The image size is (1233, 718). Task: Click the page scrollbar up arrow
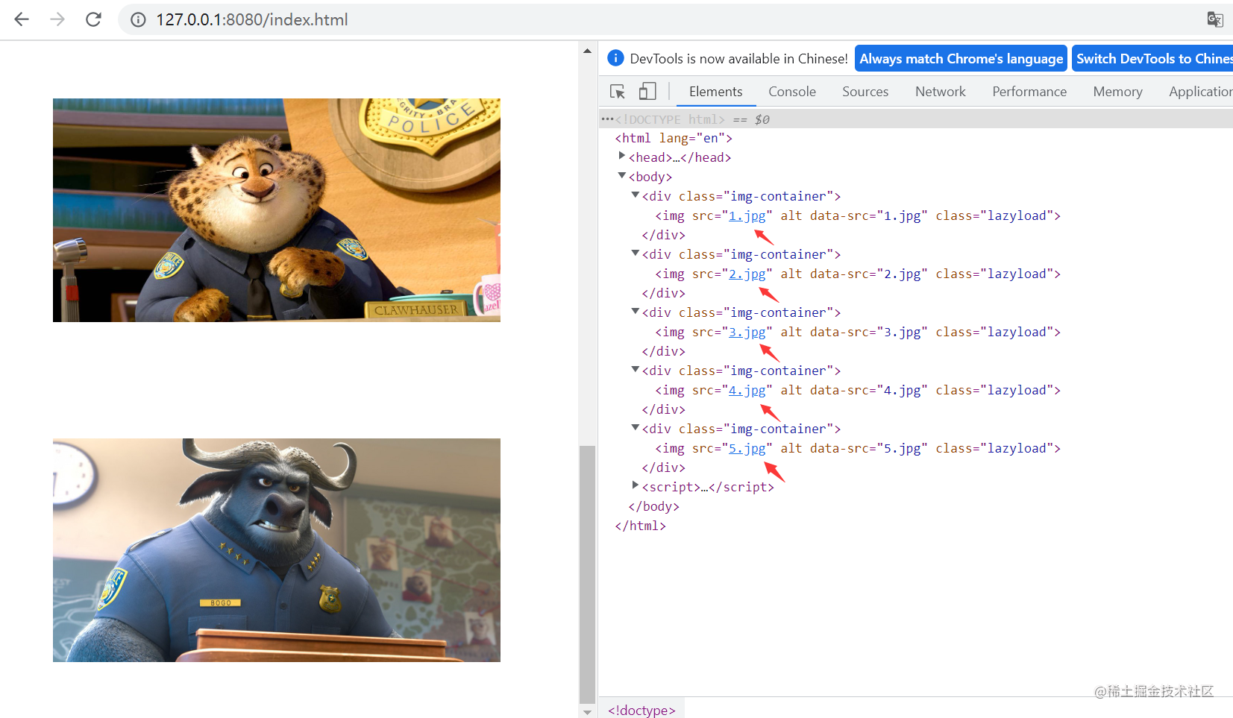point(587,51)
